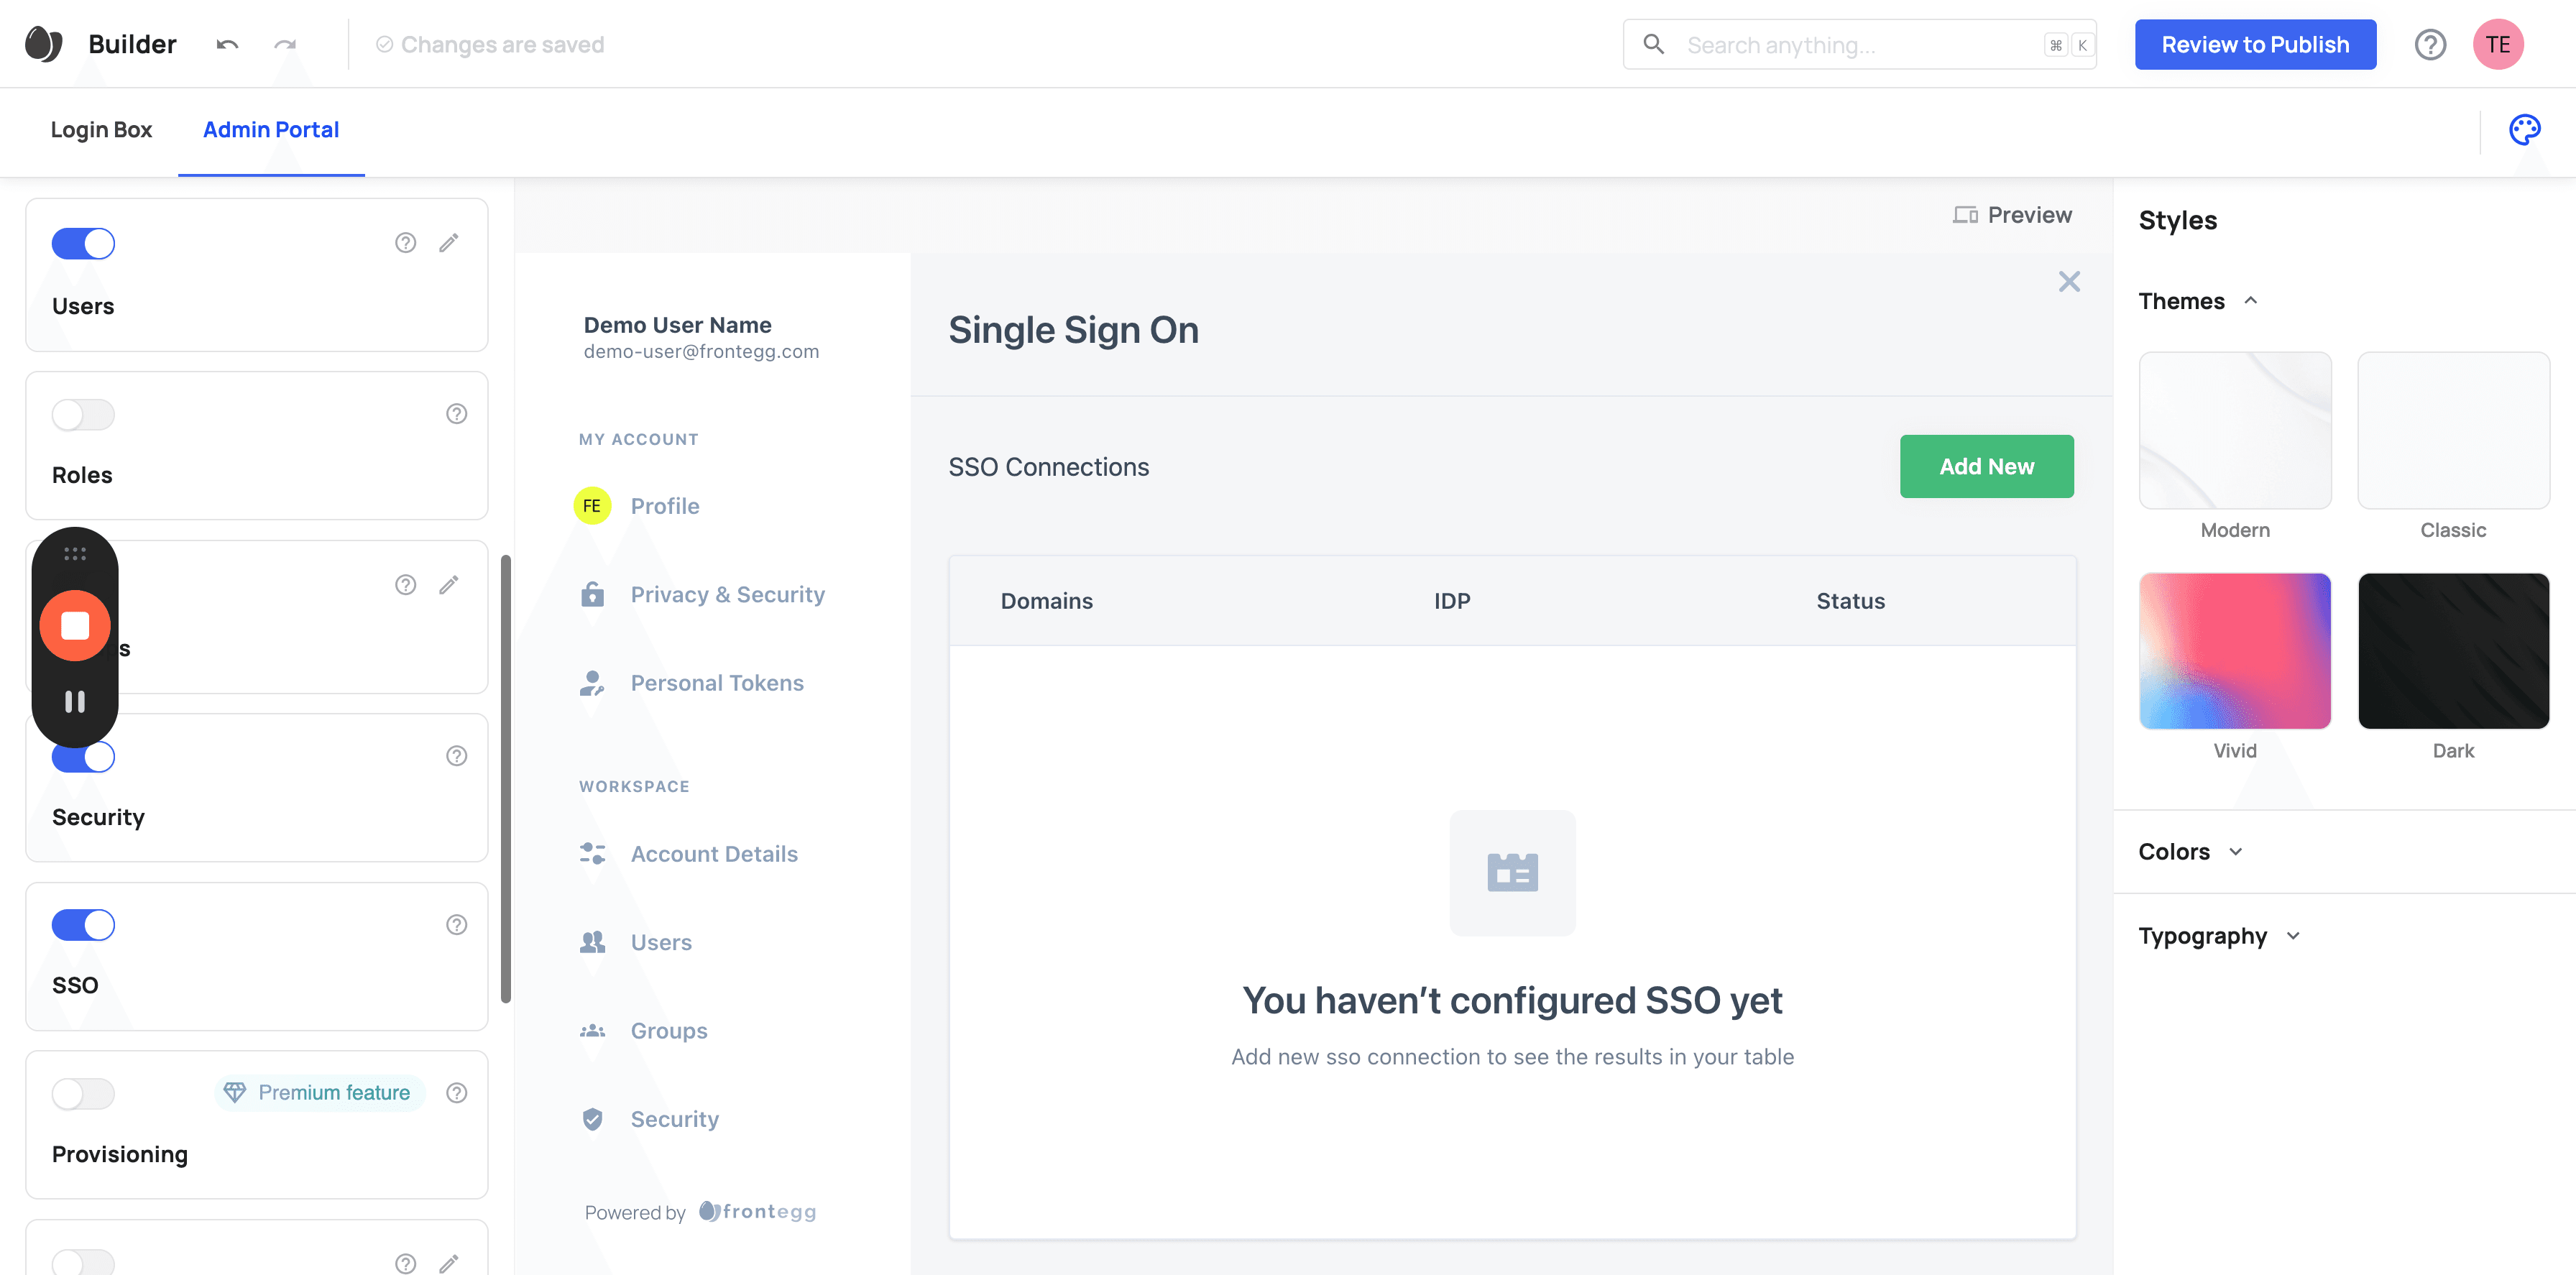Redo the last builder change
This screenshot has height=1275, width=2576.
point(285,44)
